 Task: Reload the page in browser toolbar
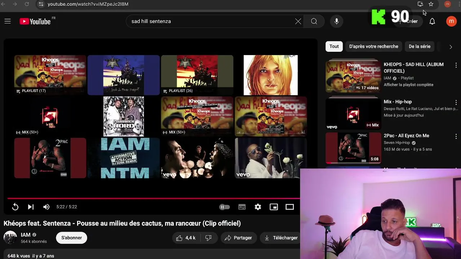pyautogui.click(x=27, y=4)
